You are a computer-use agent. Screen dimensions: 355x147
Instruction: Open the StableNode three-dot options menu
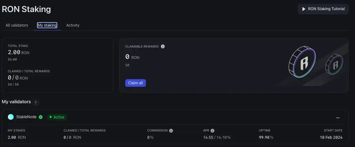coord(338,118)
